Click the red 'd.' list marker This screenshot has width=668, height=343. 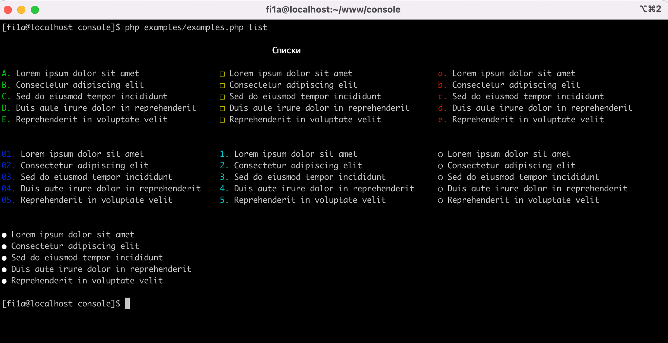pyautogui.click(x=442, y=108)
